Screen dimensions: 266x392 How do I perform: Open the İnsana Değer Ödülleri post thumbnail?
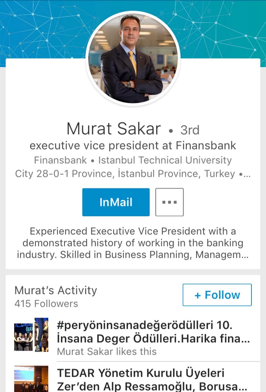pos(31,335)
